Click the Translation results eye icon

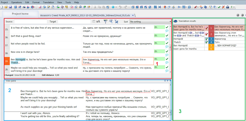176,21
